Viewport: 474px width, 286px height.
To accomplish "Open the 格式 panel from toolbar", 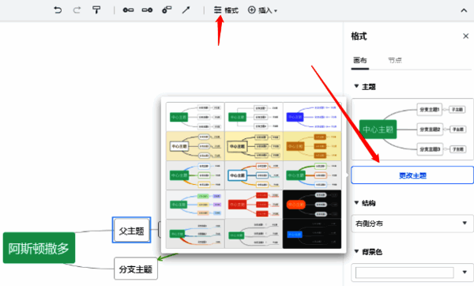I will [226, 10].
